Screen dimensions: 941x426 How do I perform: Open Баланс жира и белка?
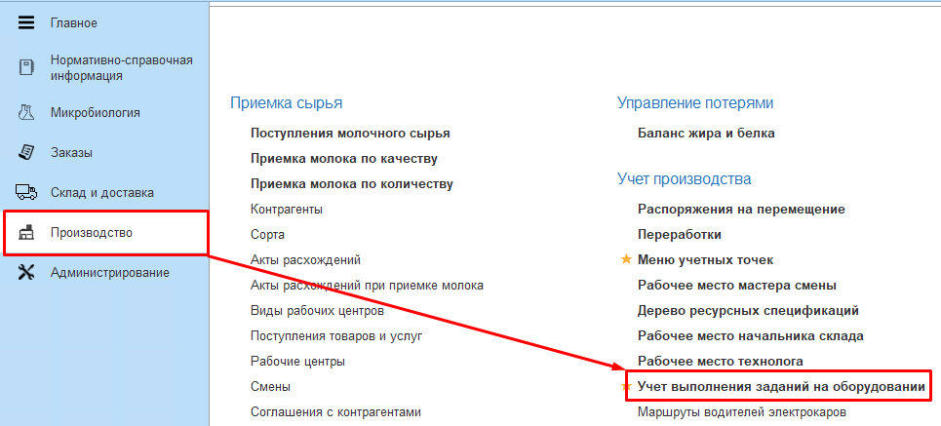coord(706,134)
